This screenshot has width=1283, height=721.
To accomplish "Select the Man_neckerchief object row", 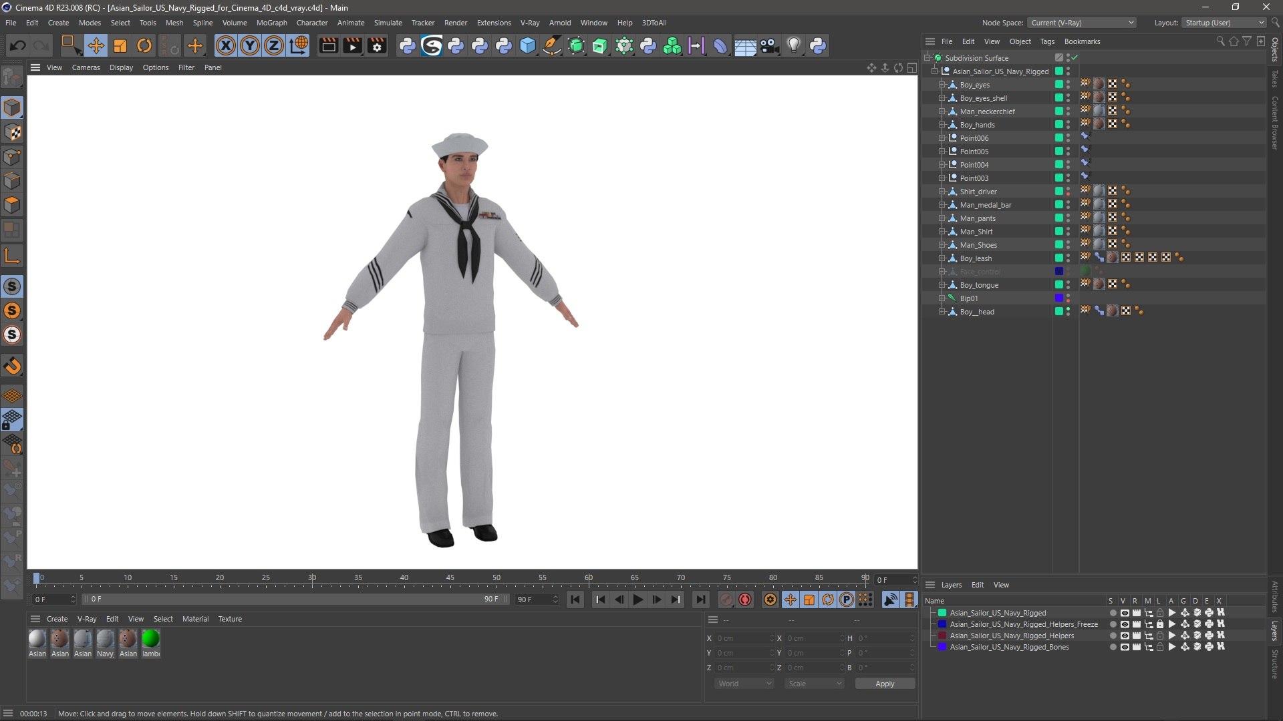I will 987,111.
